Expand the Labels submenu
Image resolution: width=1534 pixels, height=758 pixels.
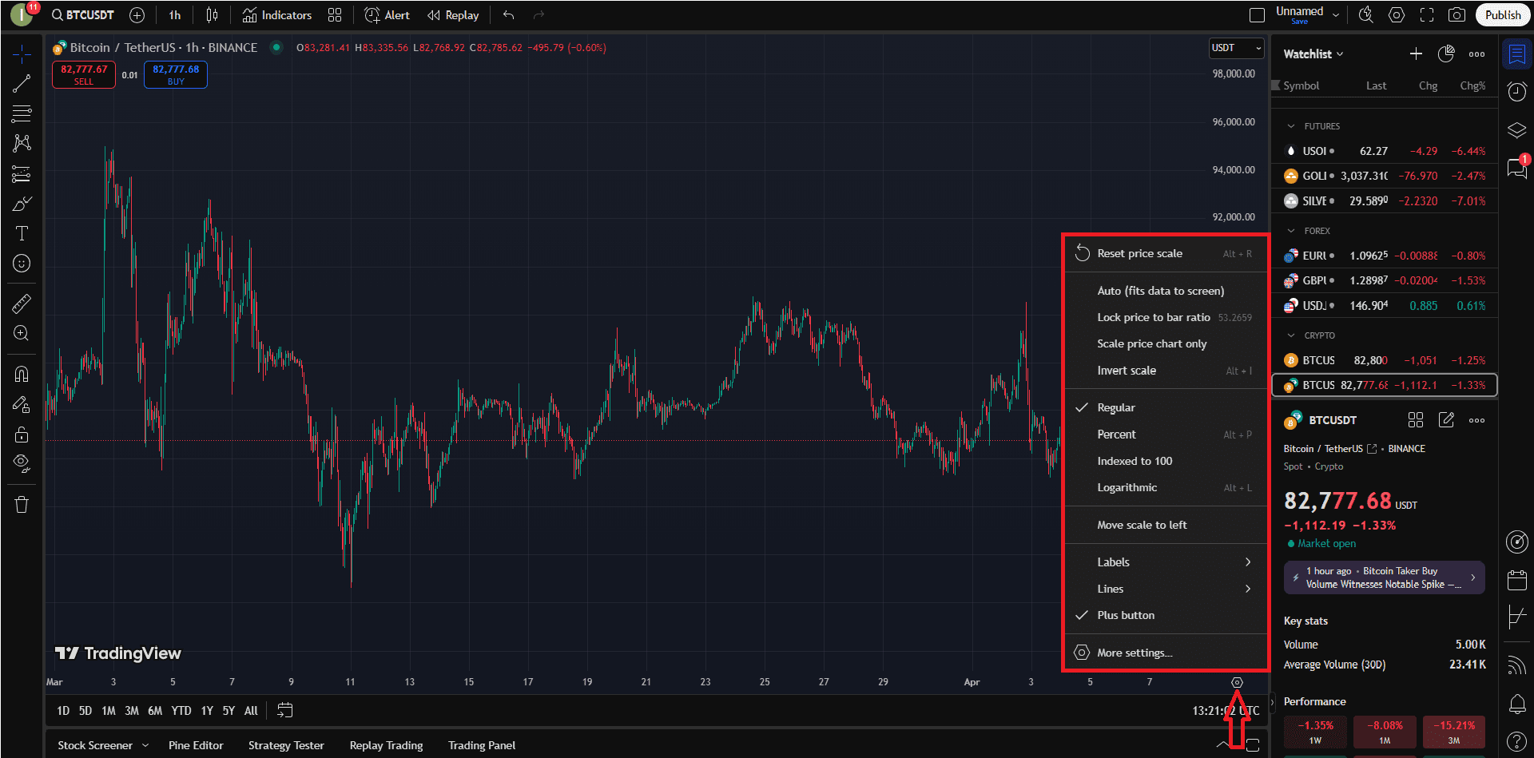[1166, 562]
